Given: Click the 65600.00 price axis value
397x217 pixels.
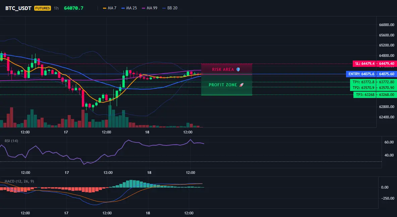Looking at the screenshot, I should point(387,35).
